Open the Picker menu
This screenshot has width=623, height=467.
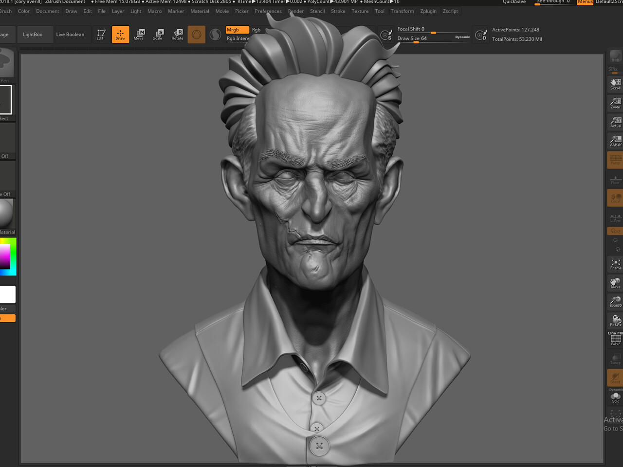(242, 11)
